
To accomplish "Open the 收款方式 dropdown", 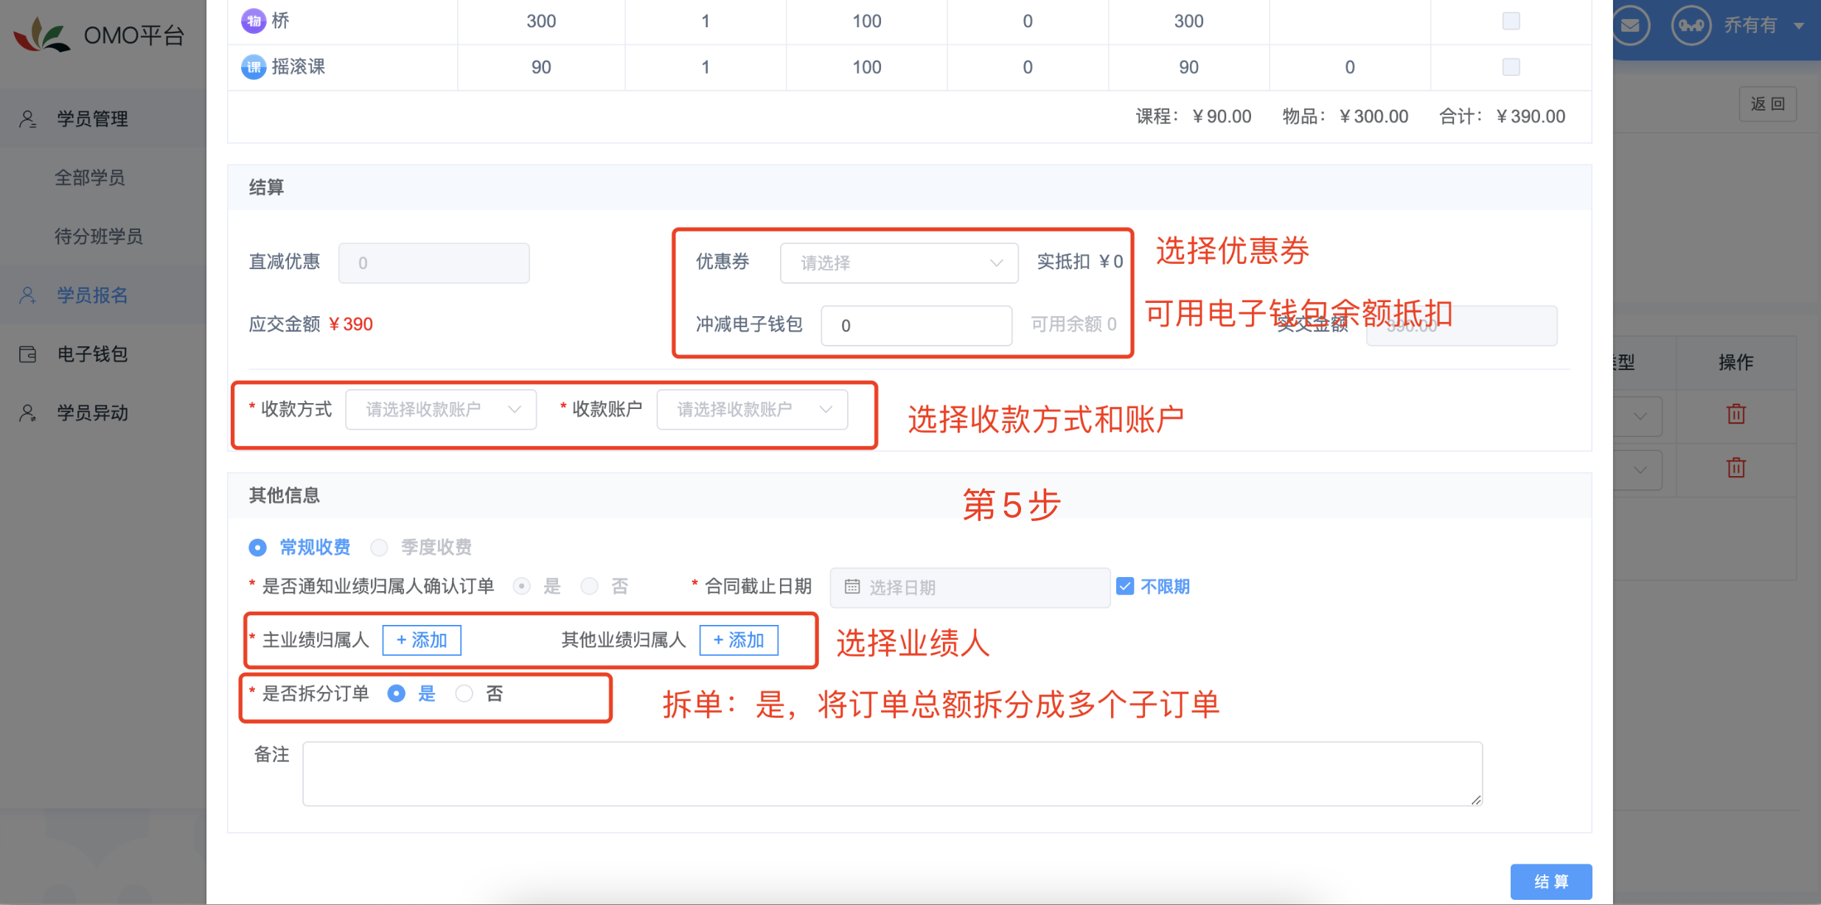I will [441, 409].
